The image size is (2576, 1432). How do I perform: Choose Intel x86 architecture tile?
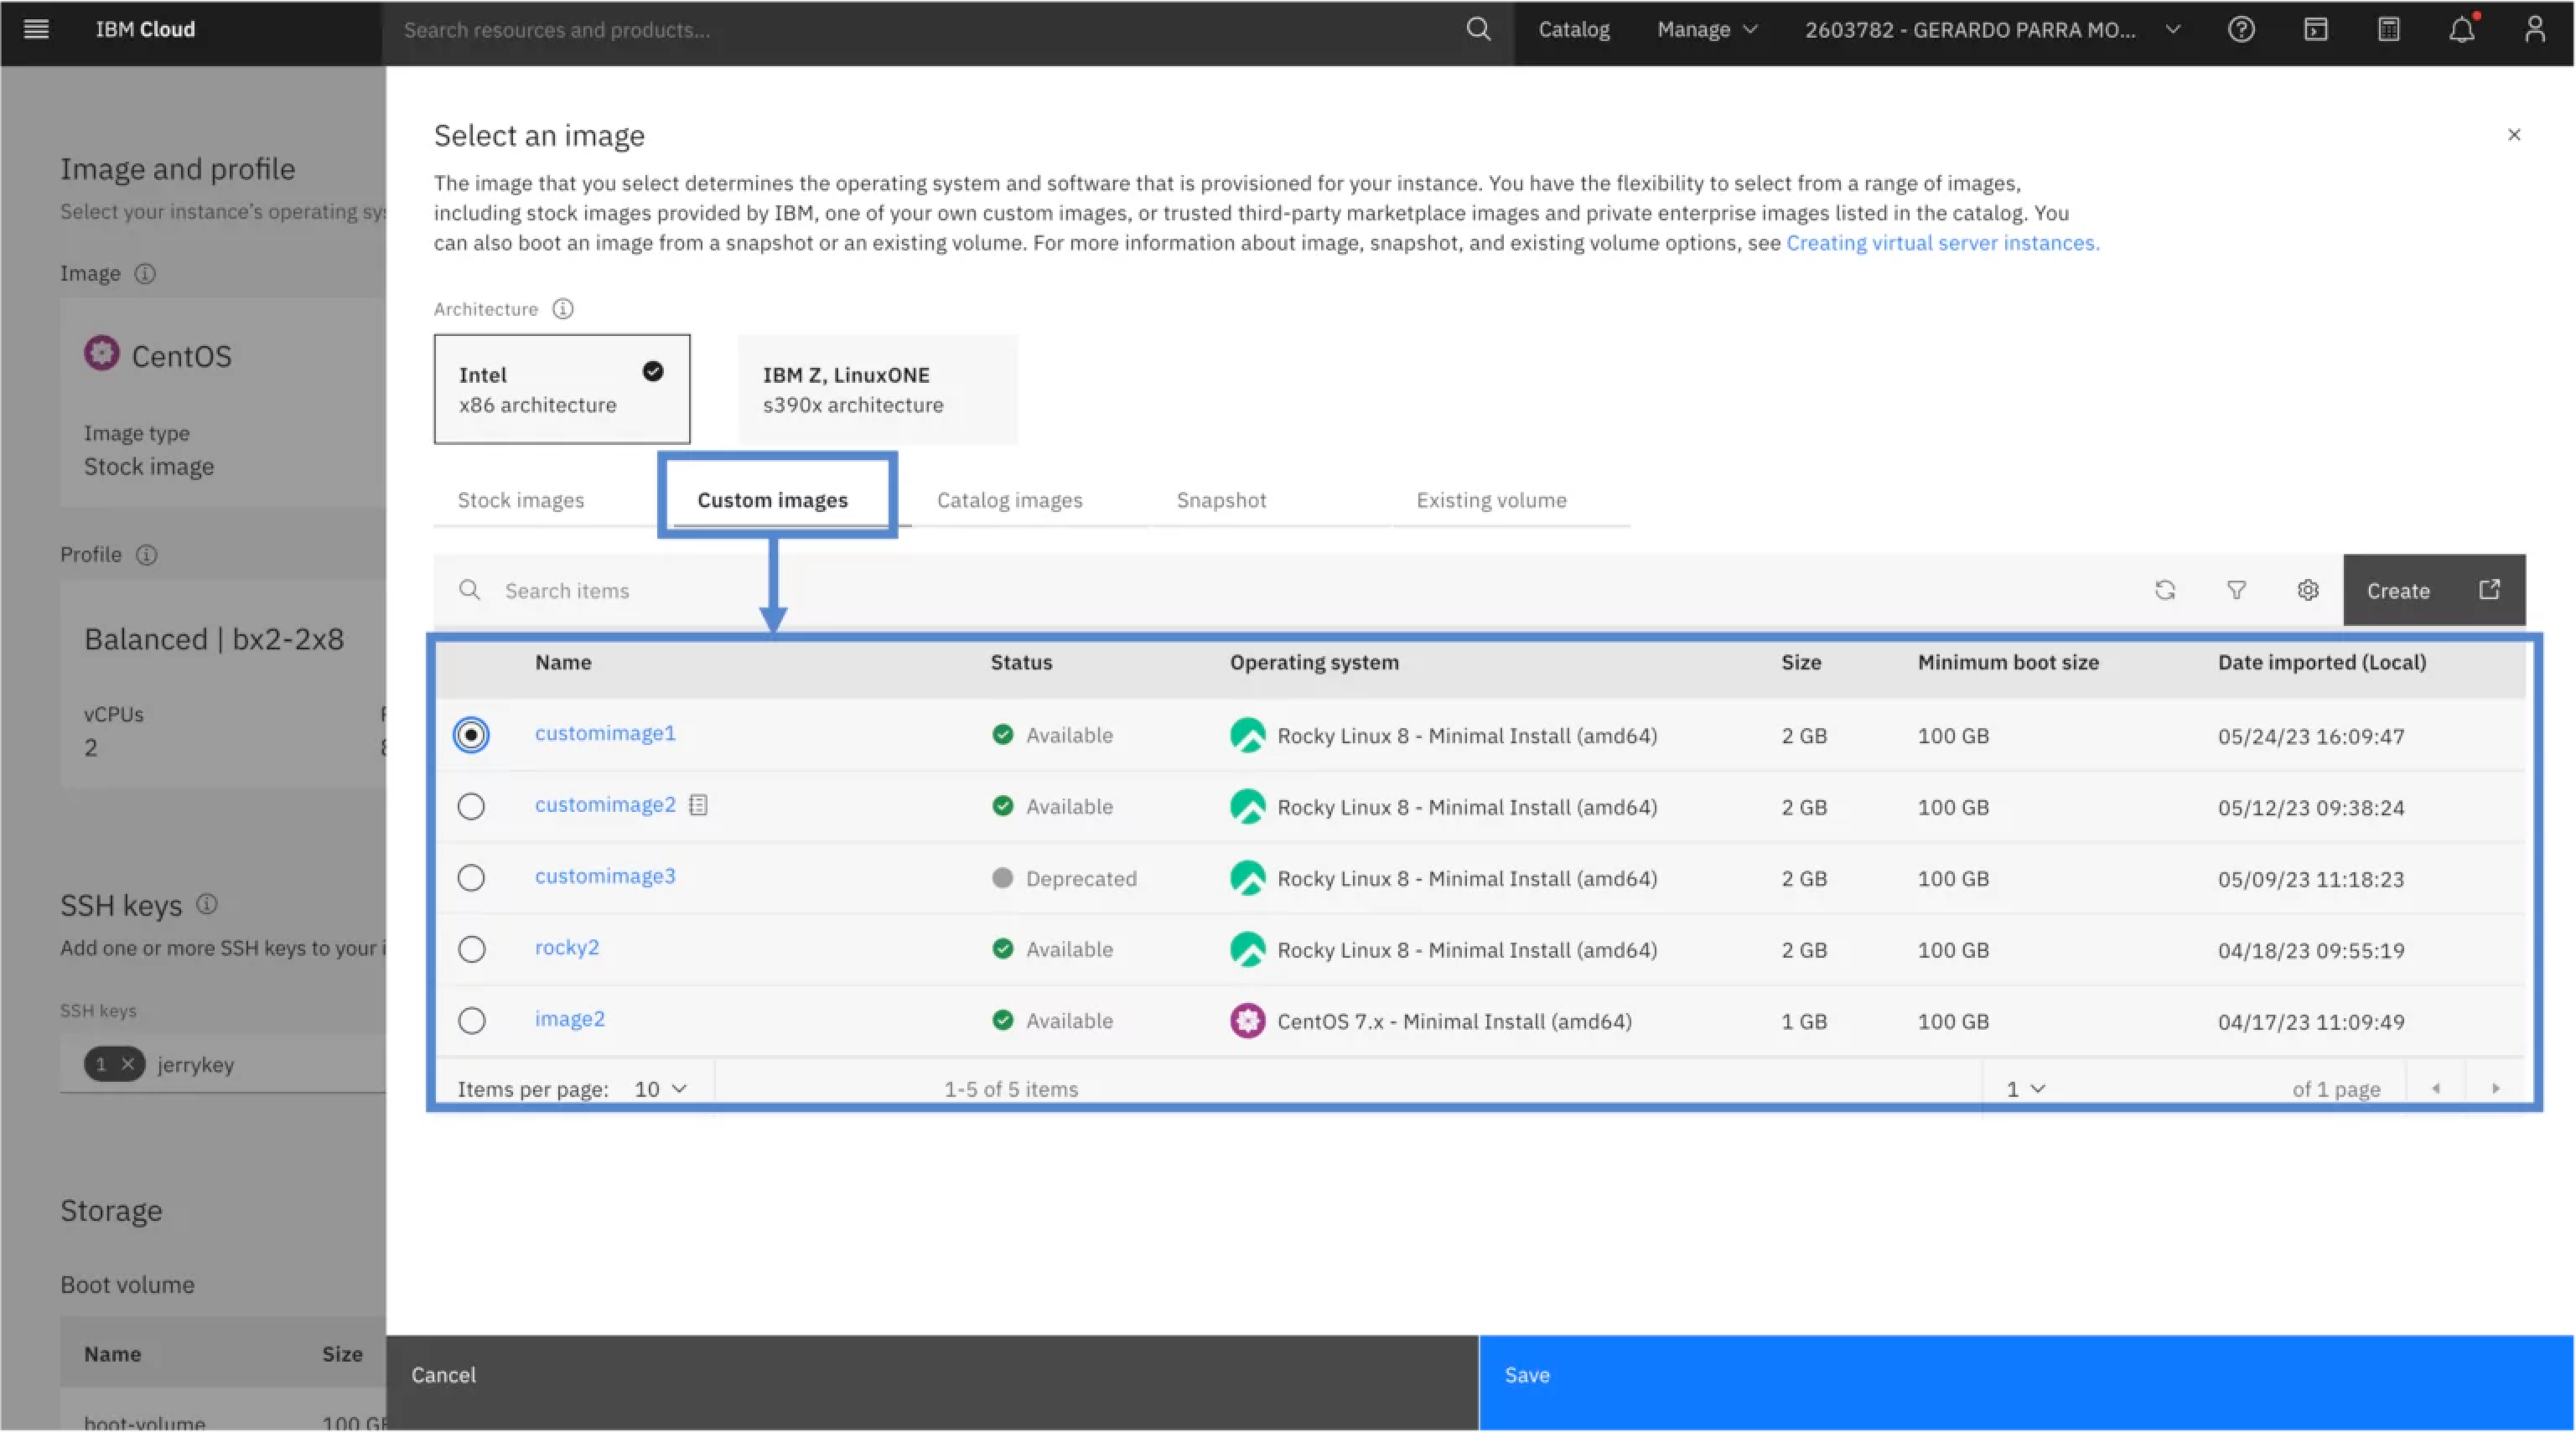click(x=561, y=389)
